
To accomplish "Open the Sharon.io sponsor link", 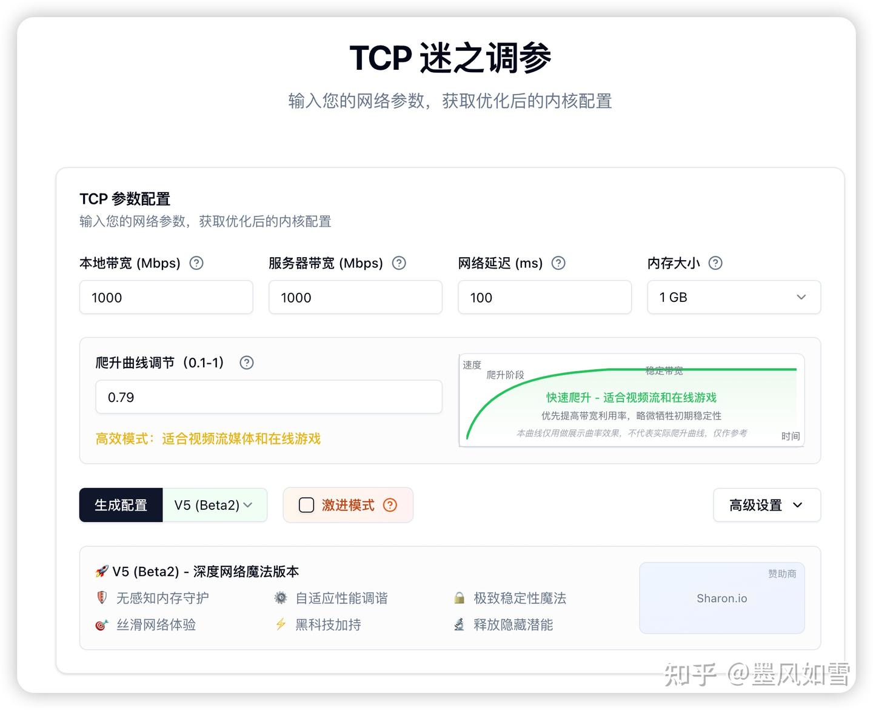I will pyautogui.click(x=721, y=598).
